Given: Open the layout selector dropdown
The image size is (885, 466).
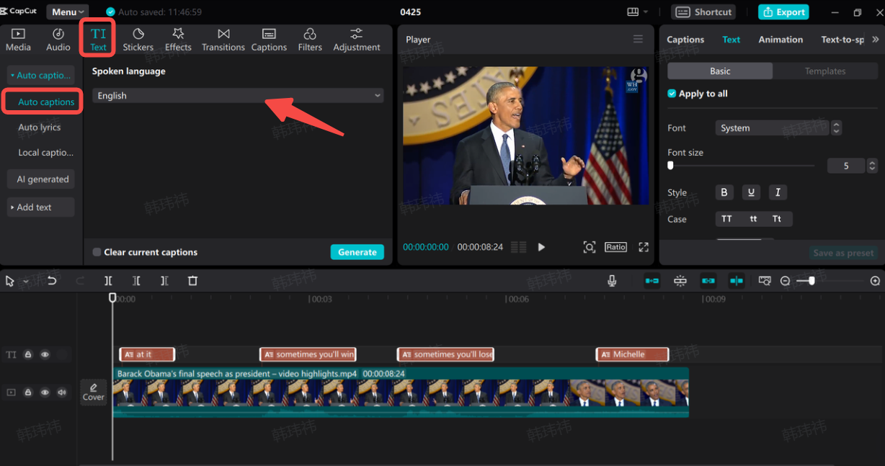Looking at the screenshot, I should tap(637, 12).
